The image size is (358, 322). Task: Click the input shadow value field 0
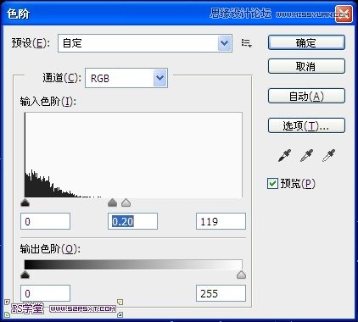(x=45, y=221)
